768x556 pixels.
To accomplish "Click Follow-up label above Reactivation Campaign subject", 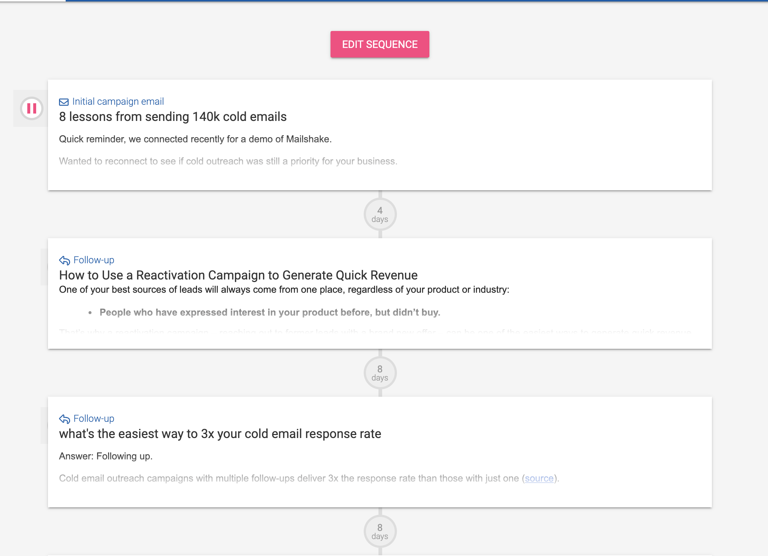I will click(94, 260).
